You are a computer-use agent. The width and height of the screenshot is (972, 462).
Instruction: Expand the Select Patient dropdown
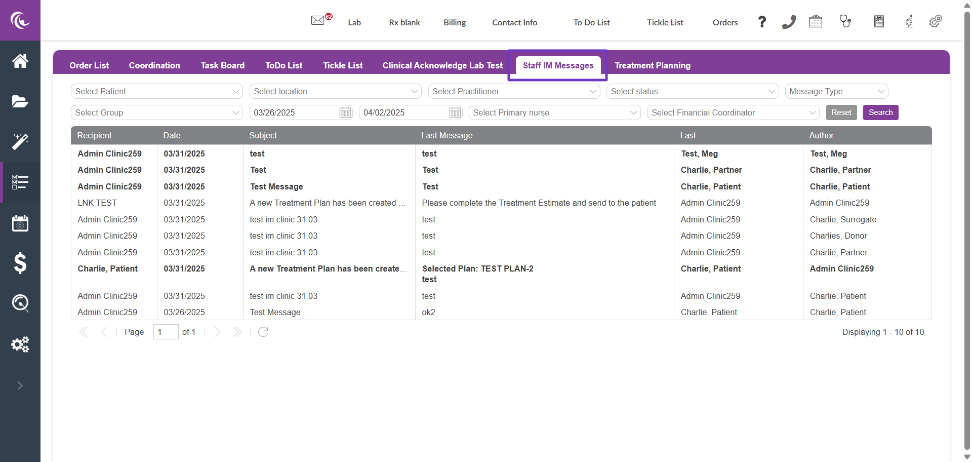pyautogui.click(x=156, y=91)
